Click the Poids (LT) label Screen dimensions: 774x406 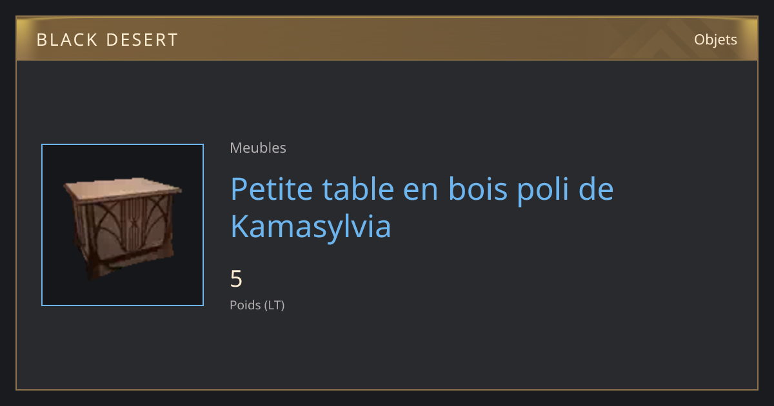(257, 305)
